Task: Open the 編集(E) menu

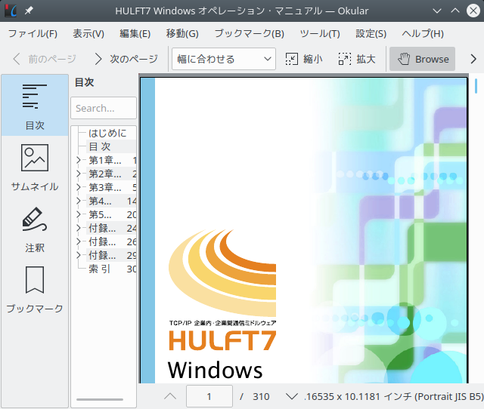Action: pyautogui.click(x=135, y=33)
